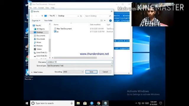
Task: Change the view layout icon
Action: 102,21
